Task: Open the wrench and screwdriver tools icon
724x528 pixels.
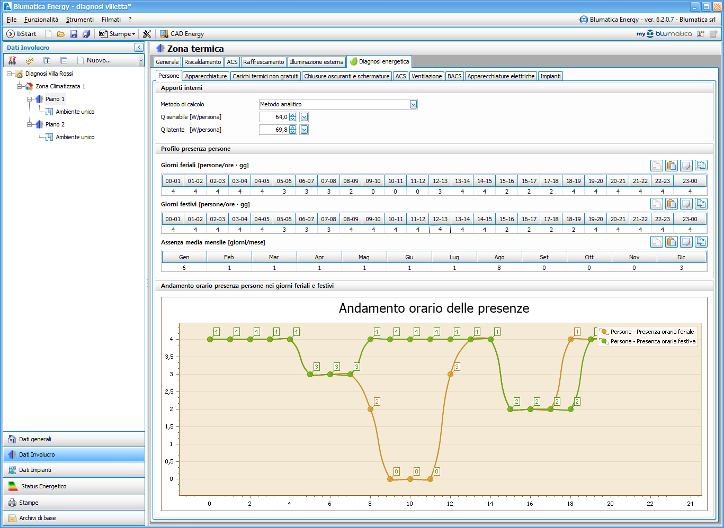Action: click(x=147, y=34)
